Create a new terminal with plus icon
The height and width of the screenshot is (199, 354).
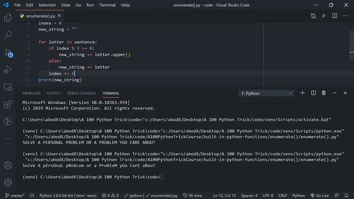coord(303,93)
